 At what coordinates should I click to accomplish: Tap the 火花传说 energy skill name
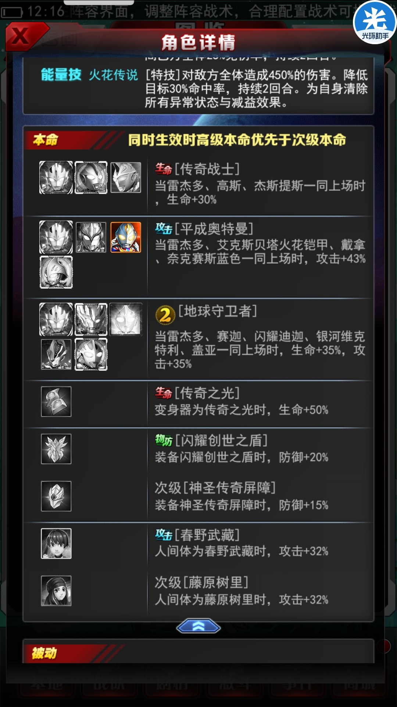click(x=113, y=75)
